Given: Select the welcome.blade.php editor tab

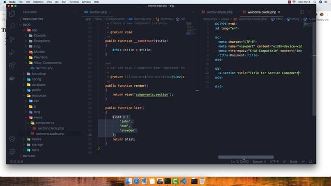Looking at the screenshot, I should coord(262,12).
